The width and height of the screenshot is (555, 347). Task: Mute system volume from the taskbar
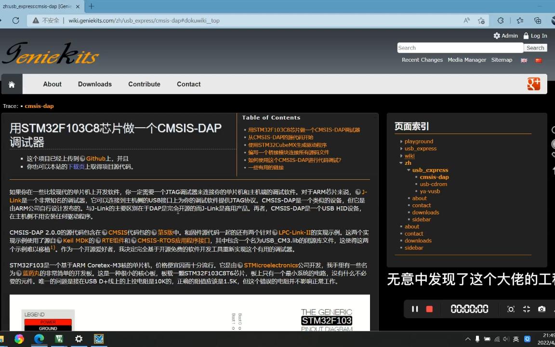click(x=505, y=339)
